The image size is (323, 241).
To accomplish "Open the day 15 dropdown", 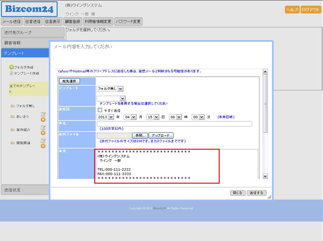I will [153, 117].
